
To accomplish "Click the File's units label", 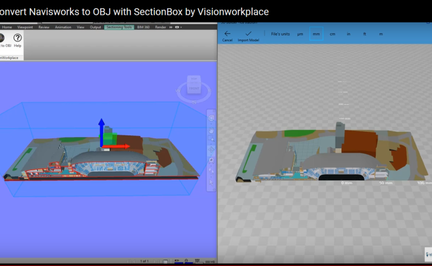I will point(280,34).
